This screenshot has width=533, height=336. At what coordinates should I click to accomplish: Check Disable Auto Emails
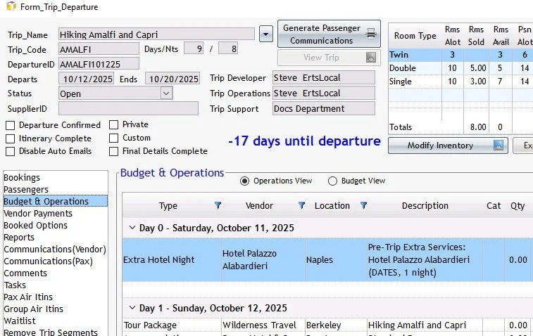[x=10, y=151]
